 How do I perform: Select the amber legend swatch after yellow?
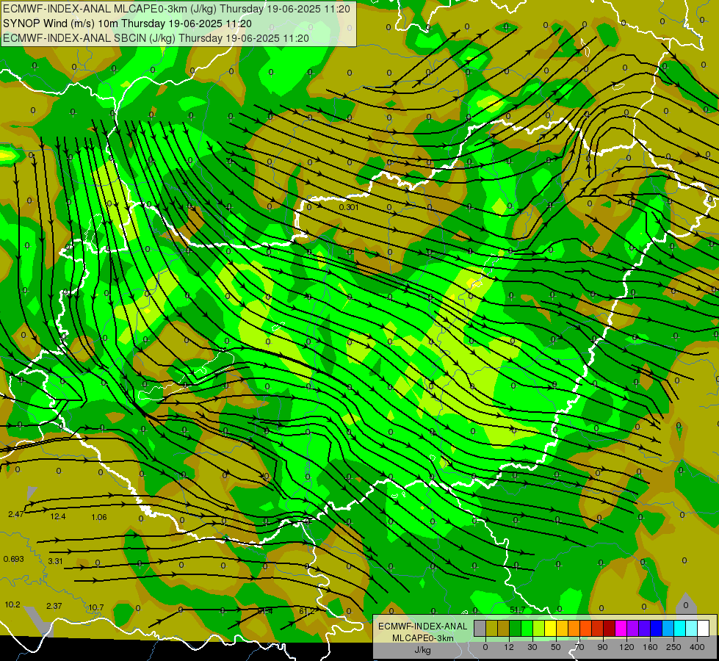click(x=562, y=629)
